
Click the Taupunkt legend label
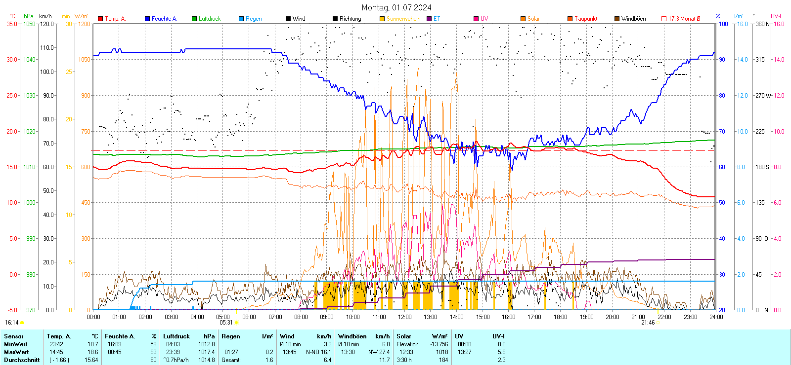pyautogui.click(x=586, y=19)
